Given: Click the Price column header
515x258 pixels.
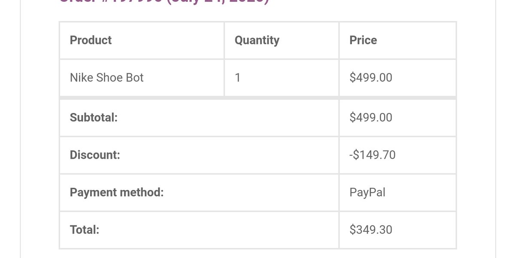Looking at the screenshot, I should click(363, 40).
